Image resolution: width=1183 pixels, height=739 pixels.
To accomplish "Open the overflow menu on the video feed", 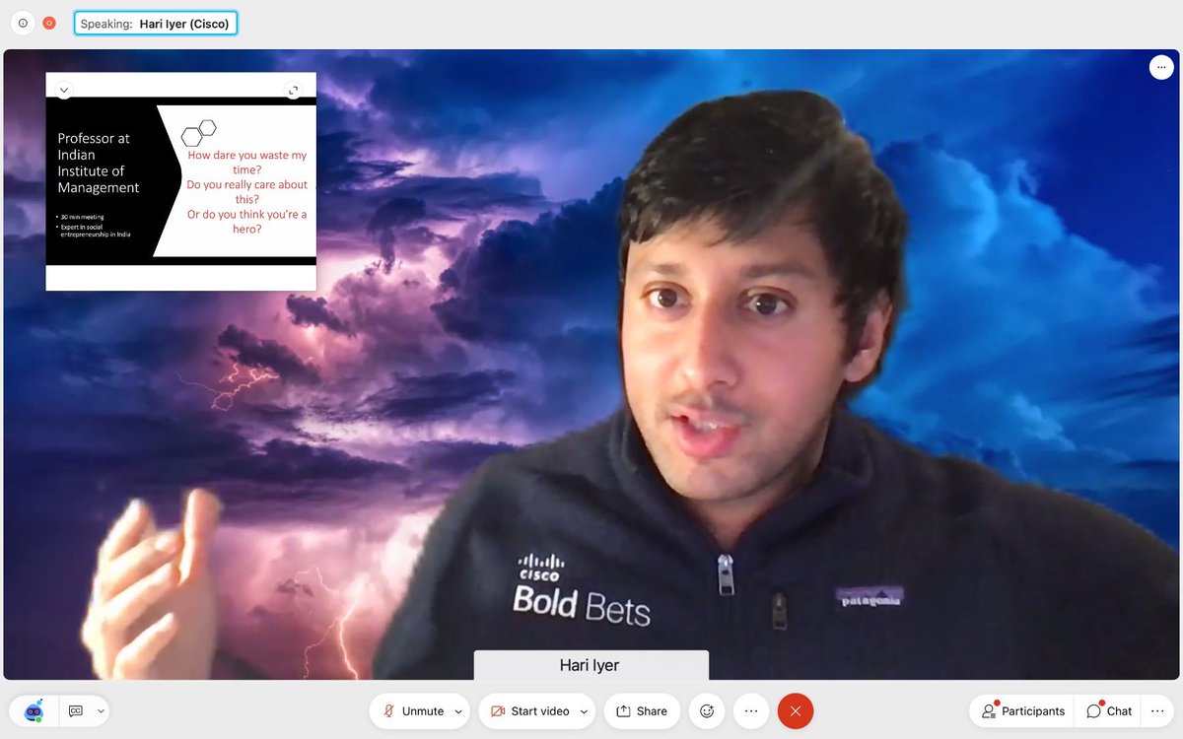I will coord(1160,67).
